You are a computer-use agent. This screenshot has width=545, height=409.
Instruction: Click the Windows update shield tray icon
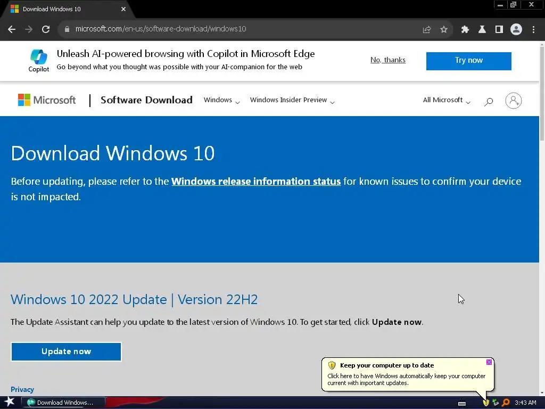(x=486, y=403)
